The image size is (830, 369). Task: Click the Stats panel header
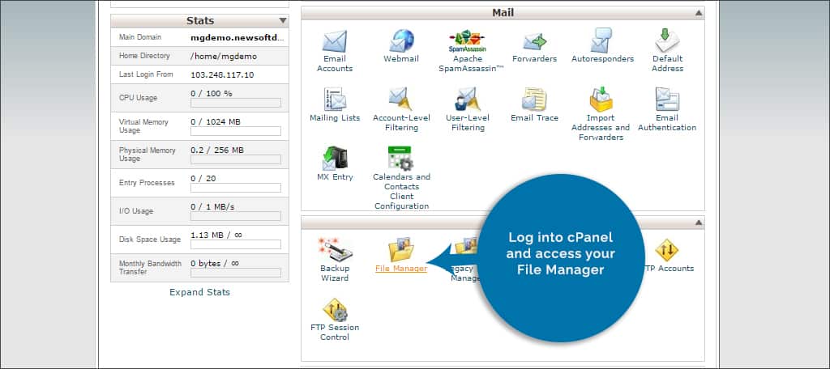coord(199,20)
